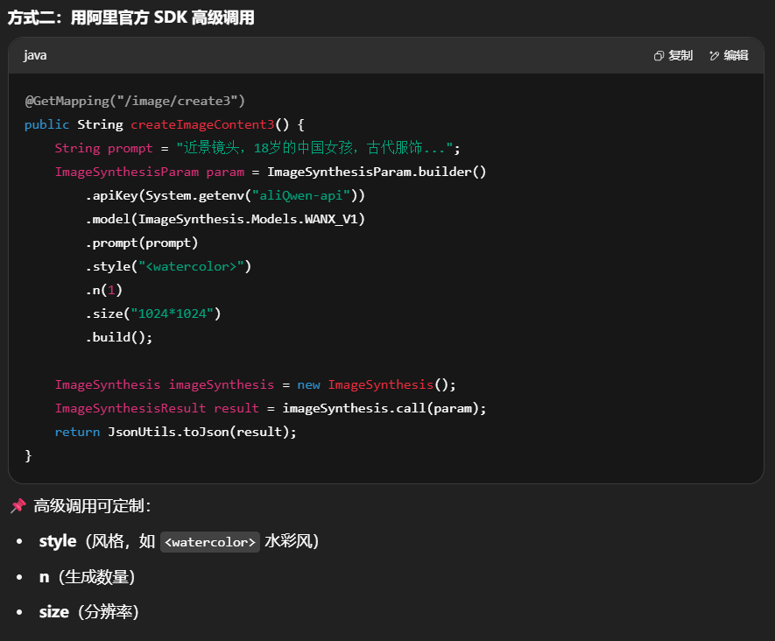Click the size（分辨率）bullet item
The width and height of the screenshot is (775, 641).
[x=88, y=612]
